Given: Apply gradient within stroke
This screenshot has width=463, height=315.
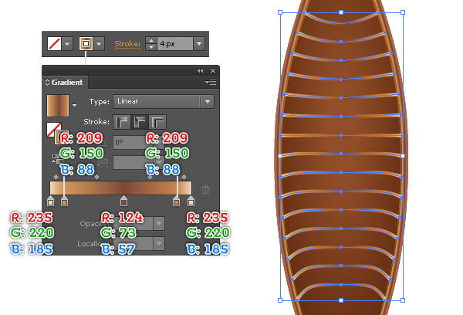Looking at the screenshot, I should (x=122, y=122).
